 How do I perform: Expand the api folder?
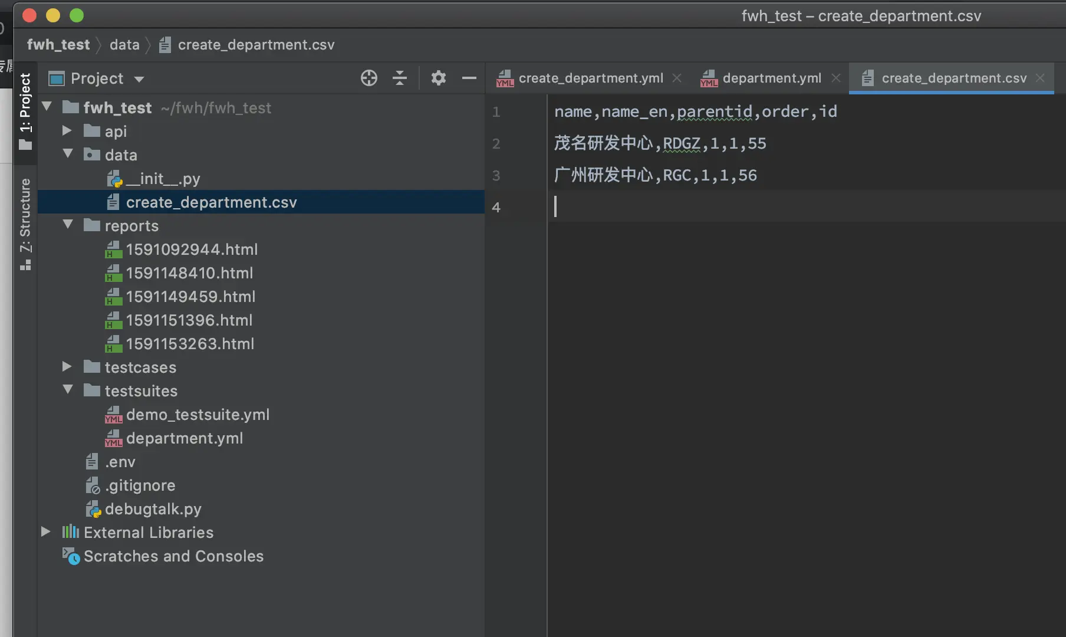point(67,131)
